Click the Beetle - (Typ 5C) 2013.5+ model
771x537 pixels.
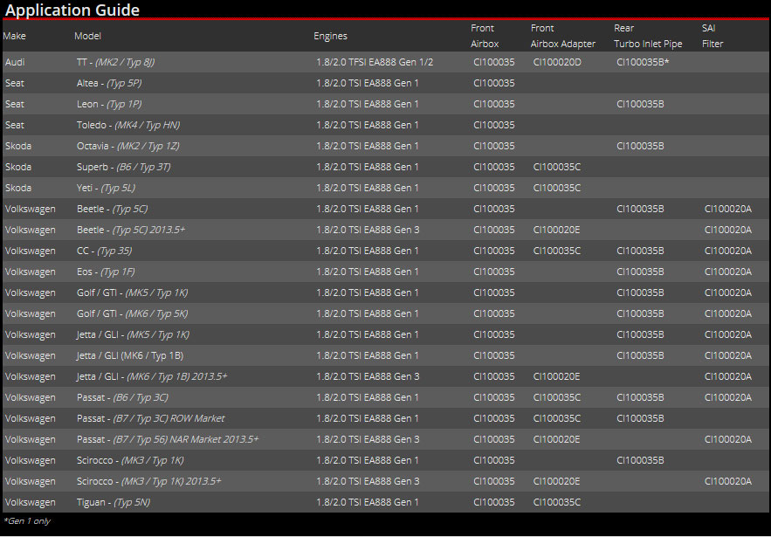(131, 230)
